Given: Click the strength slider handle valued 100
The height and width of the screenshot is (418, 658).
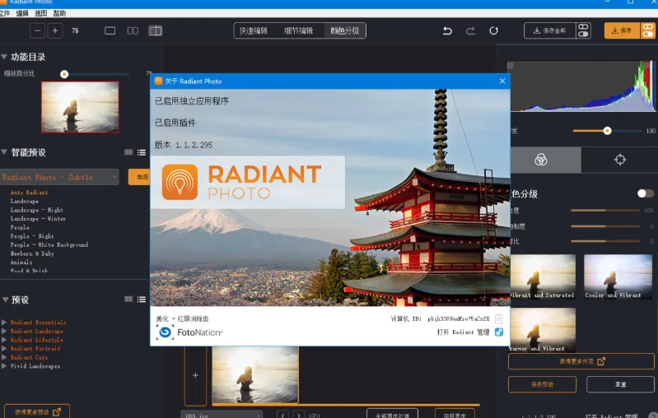Looking at the screenshot, I should 607,131.
